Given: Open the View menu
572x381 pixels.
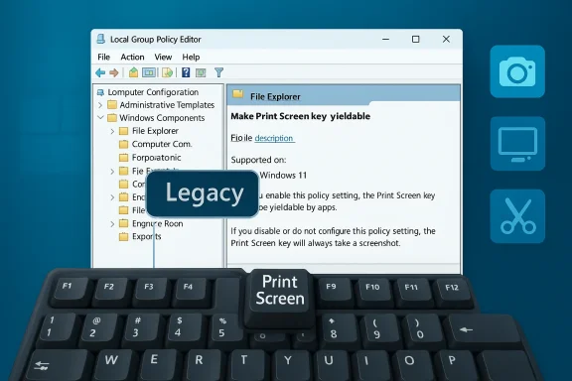Looking at the screenshot, I should [163, 57].
